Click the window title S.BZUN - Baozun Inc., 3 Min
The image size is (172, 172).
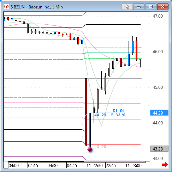click(37, 7)
